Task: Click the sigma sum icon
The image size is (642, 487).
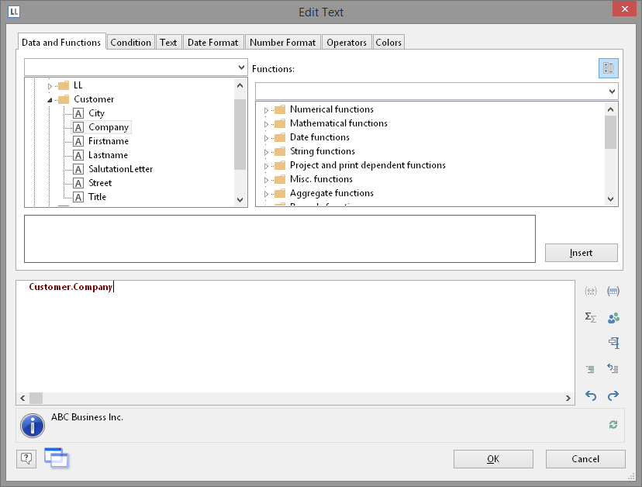Action: pyautogui.click(x=591, y=317)
